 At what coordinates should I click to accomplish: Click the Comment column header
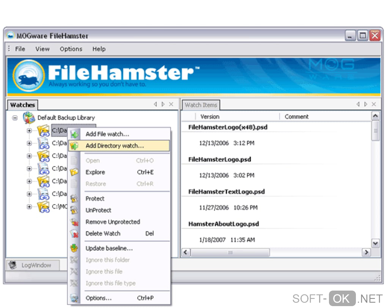click(x=325, y=117)
